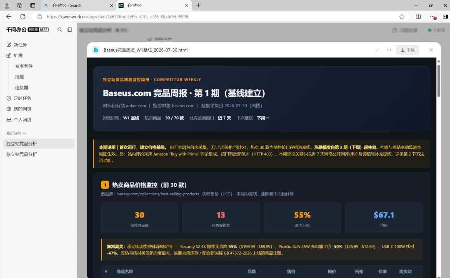Click the $67.1 均价 stat card
Viewport: 450px width, 278px height.
pos(384,218)
